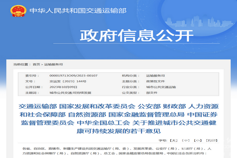Set font size to 中
Image resolution: width=237 pixels, height=158 pixels.
(186, 140)
